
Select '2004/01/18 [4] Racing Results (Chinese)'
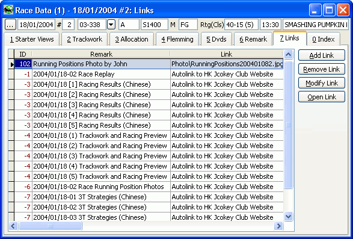click(x=101, y=115)
